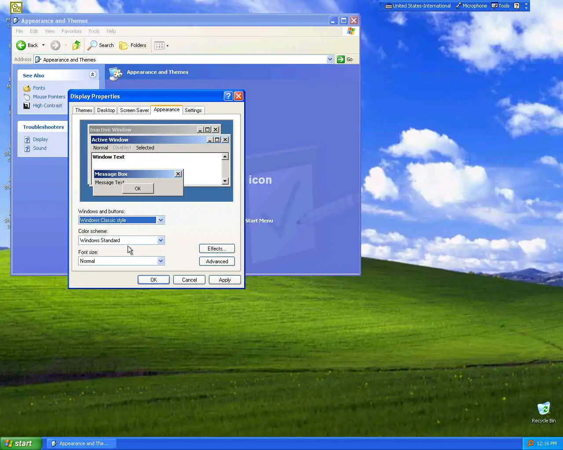
Task: Click the icon at top-left desktop corner
Action: [x=16, y=7]
